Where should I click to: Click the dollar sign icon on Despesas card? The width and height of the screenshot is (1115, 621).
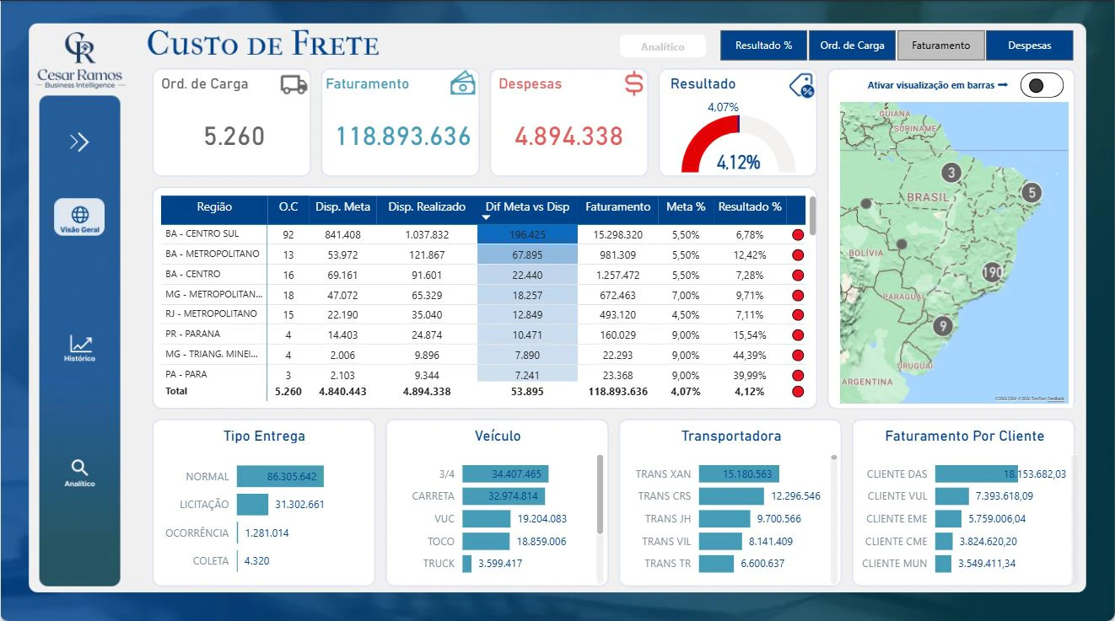[x=633, y=84]
